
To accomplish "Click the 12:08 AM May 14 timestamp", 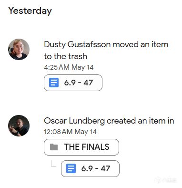I will (x=71, y=132).
